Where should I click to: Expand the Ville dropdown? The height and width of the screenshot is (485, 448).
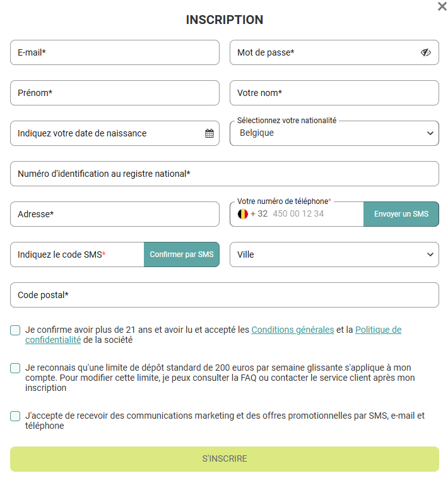pos(334,254)
